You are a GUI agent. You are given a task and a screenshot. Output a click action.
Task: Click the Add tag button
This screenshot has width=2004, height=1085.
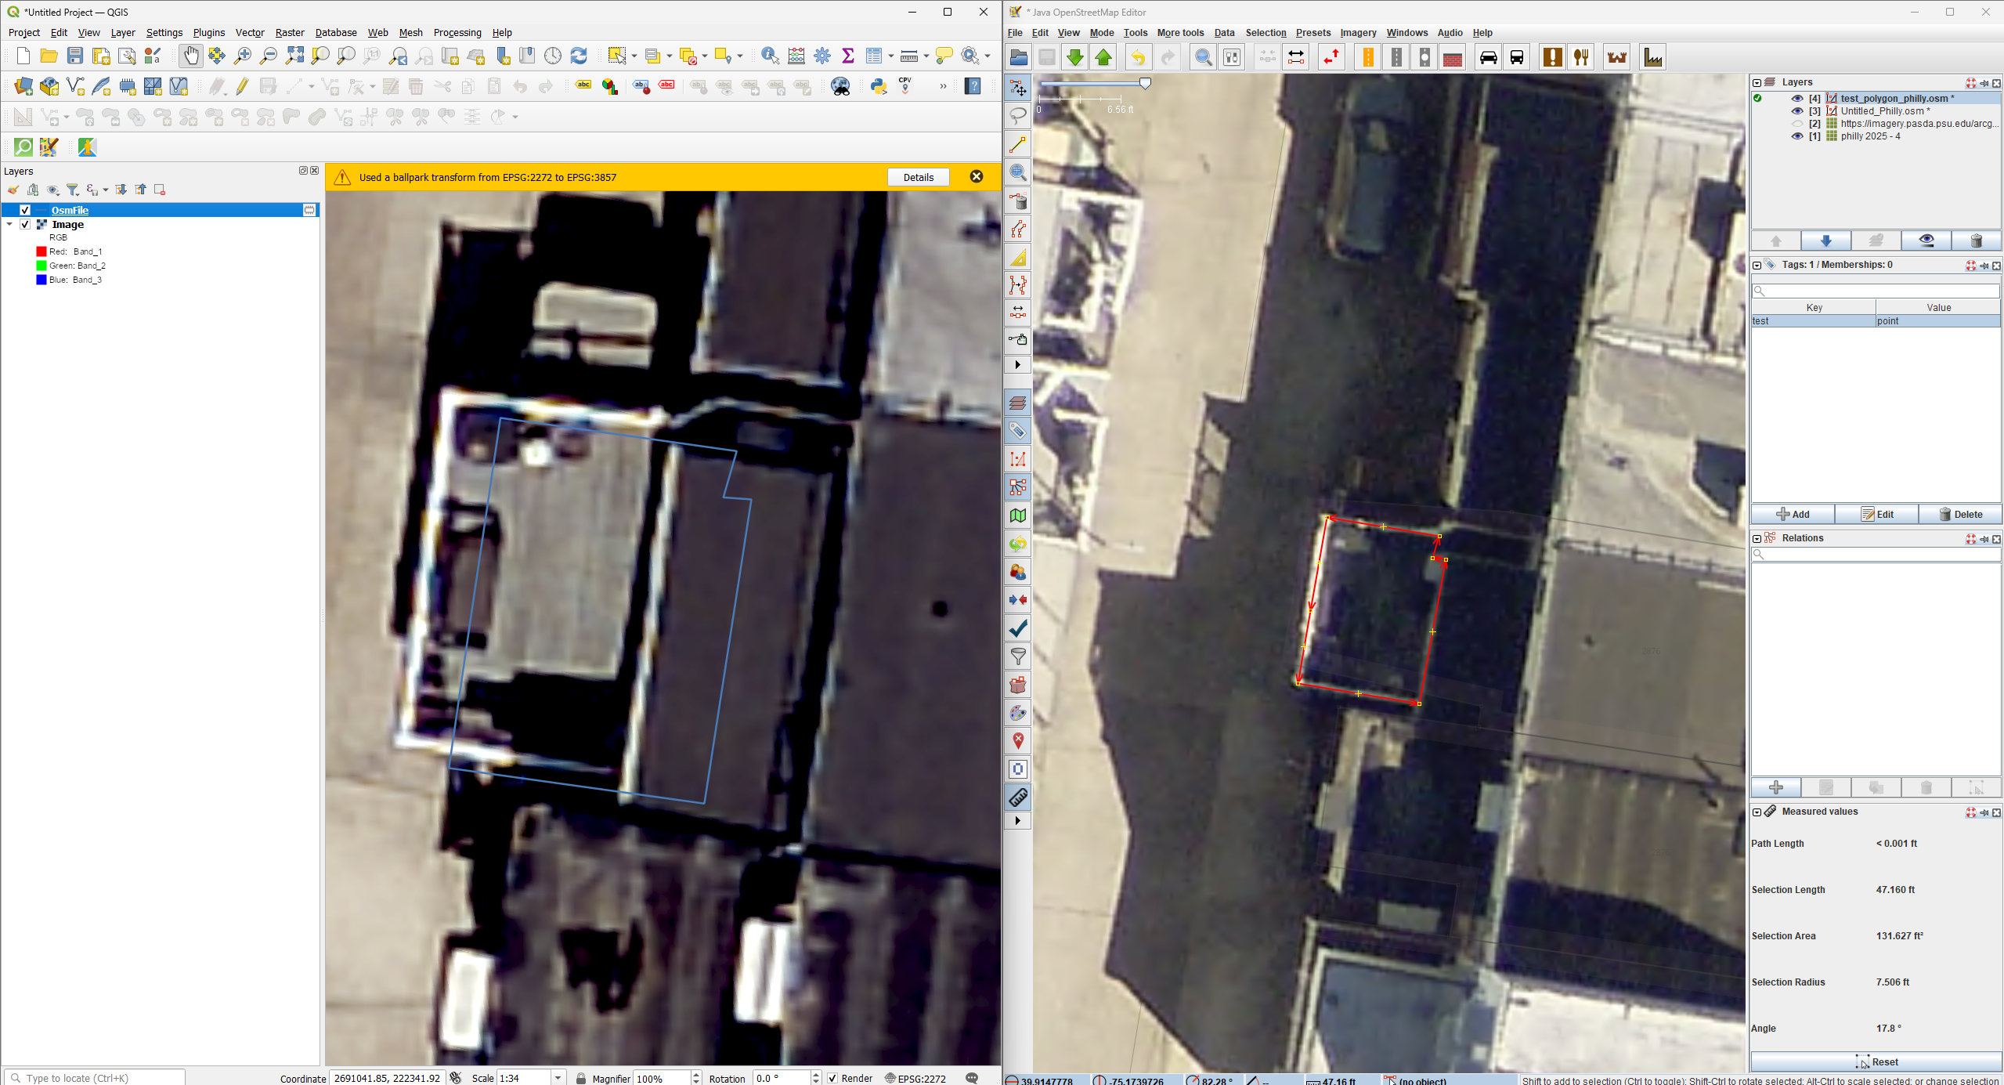[1793, 514]
